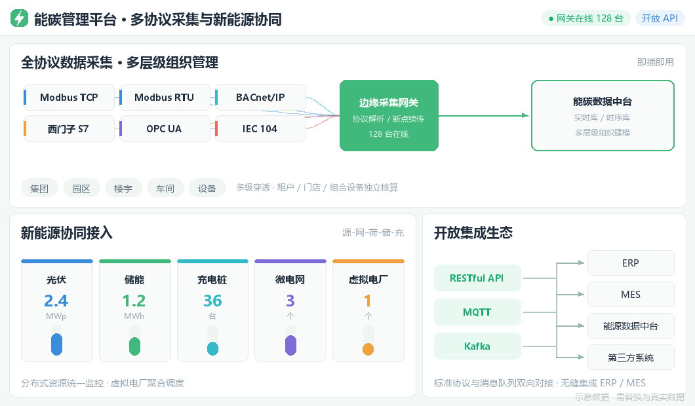
Task: Select the 设备 hierarchy tag
Action: click(x=207, y=188)
